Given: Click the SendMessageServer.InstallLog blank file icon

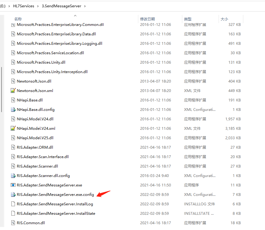Looking at the screenshot, I should coord(13,204).
